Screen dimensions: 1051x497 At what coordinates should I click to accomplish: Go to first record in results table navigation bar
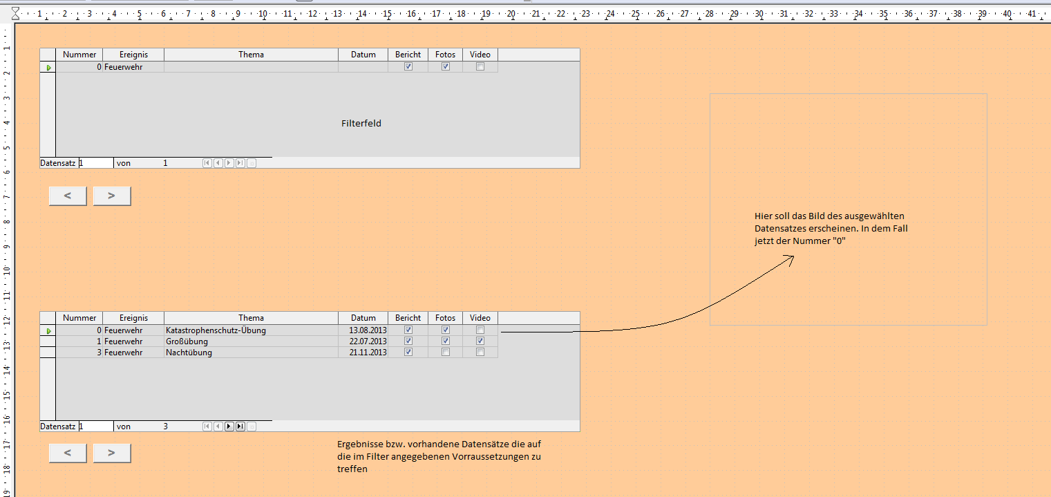click(207, 426)
